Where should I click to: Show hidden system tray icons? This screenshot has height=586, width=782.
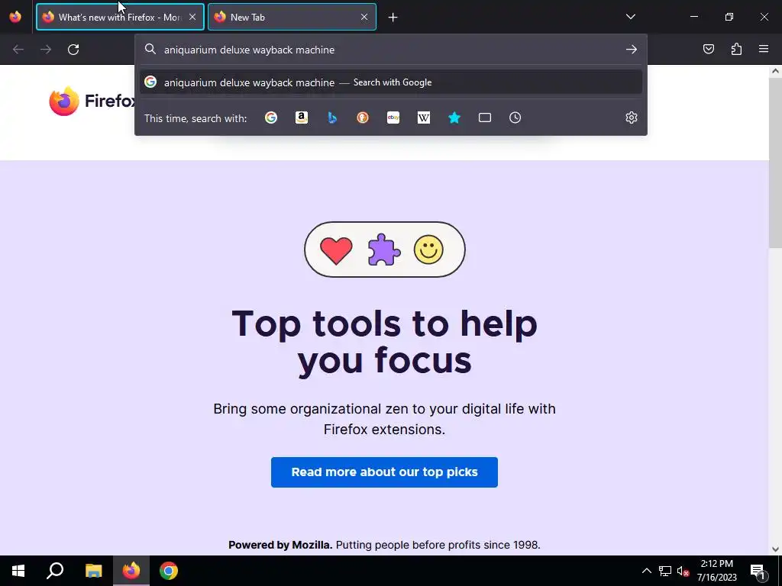point(646,571)
